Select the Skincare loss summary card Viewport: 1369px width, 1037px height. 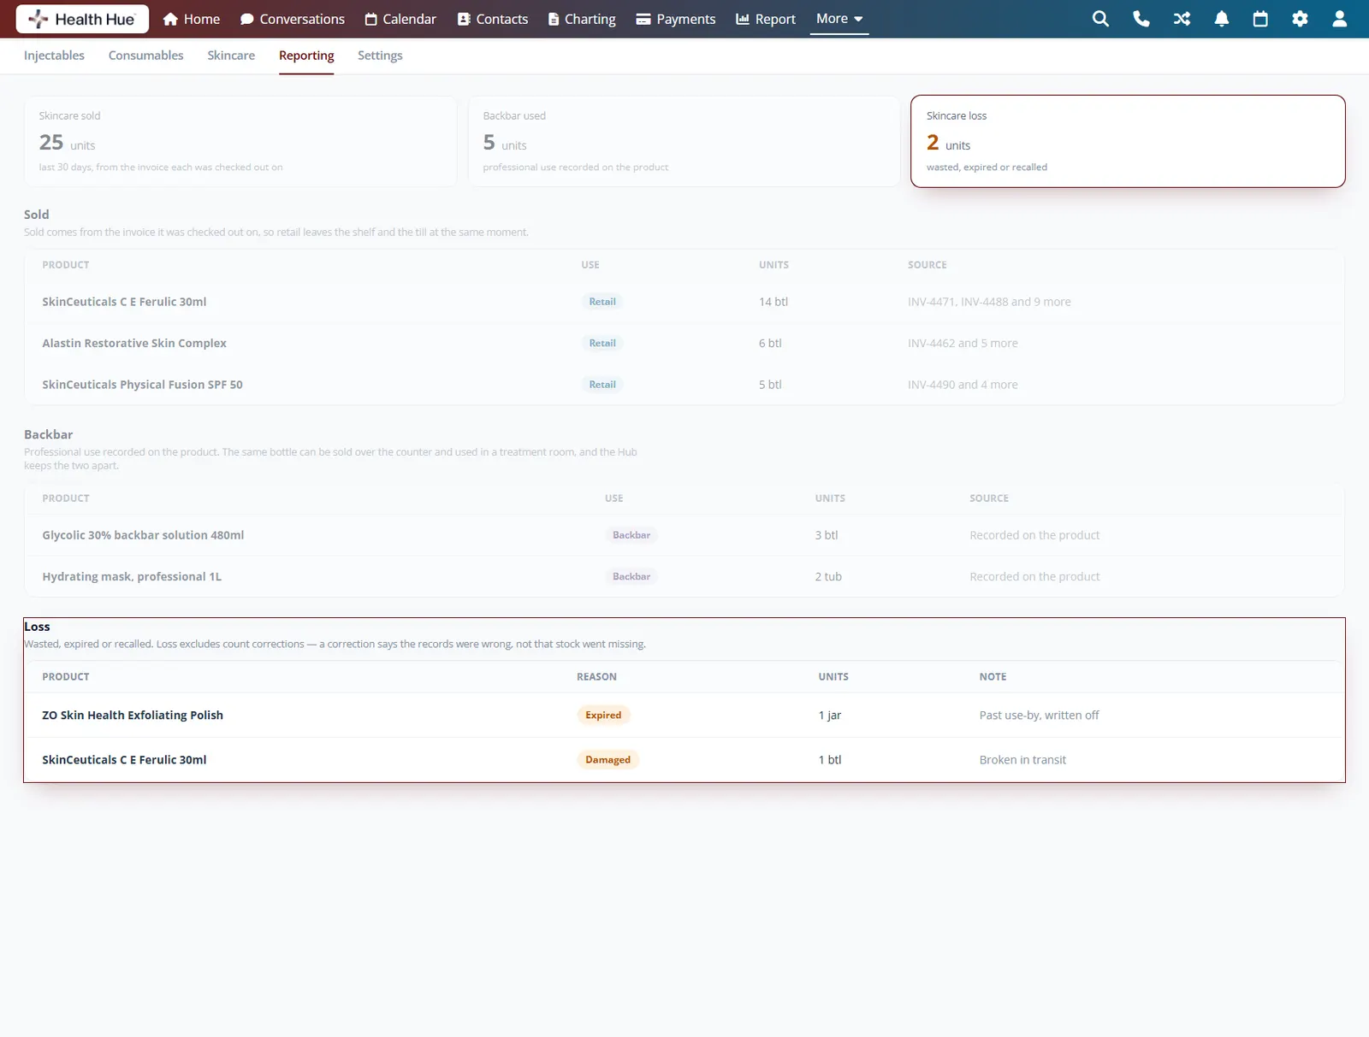tap(1128, 141)
